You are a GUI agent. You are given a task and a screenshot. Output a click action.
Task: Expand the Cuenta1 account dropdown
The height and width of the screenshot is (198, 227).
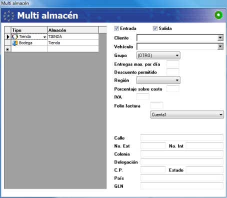pyautogui.click(x=187, y=114)
